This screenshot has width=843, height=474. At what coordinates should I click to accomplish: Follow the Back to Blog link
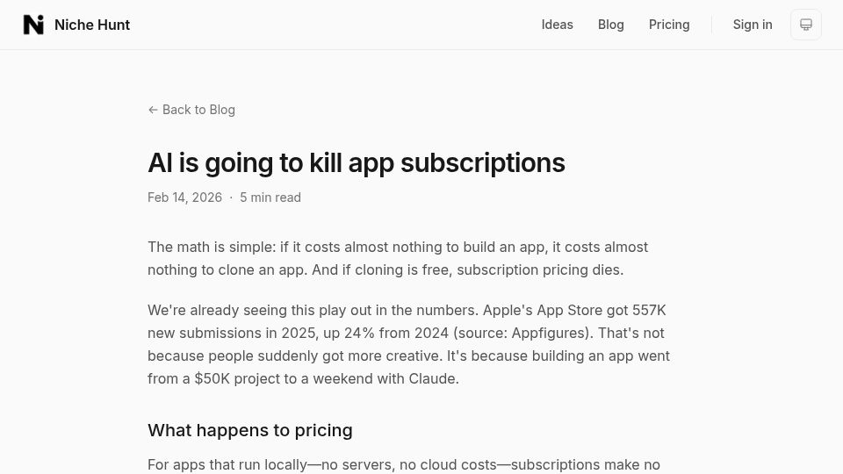(191, 110)
